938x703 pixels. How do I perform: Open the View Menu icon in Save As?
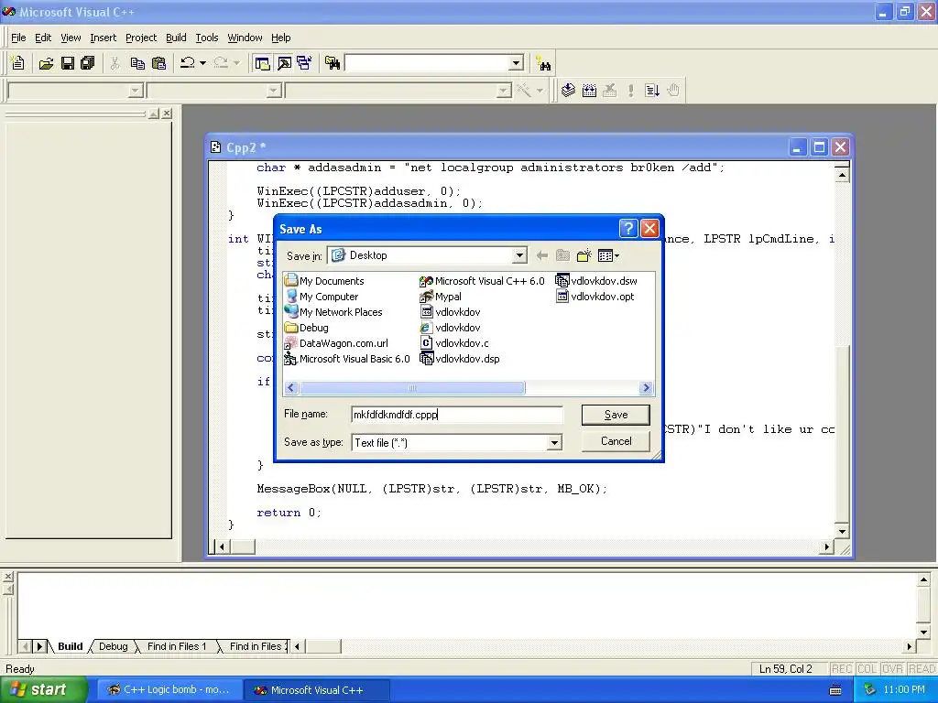(608, 256)
